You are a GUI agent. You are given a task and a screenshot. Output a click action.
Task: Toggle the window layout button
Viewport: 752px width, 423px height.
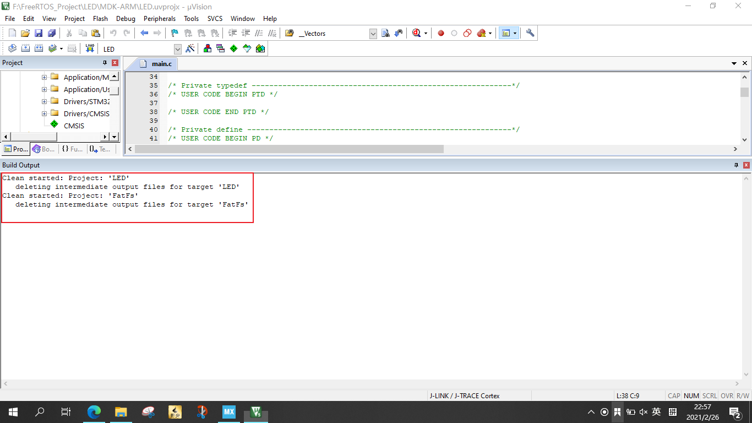(x=505, y=33)
